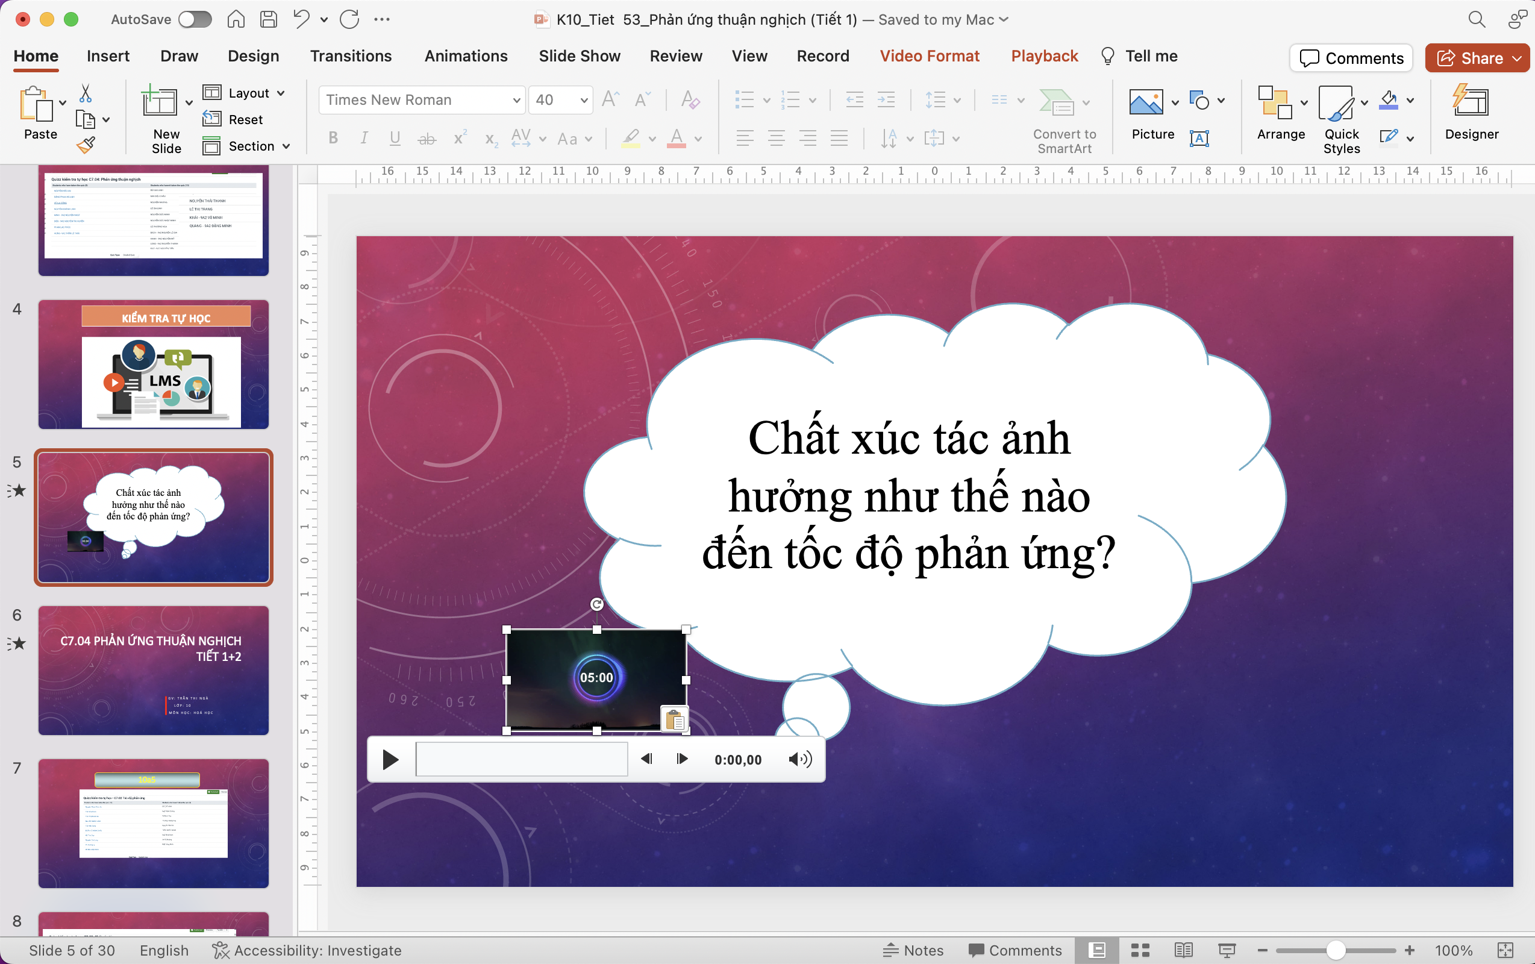This screenshot has width=1535, height=964.
Task: Center align text
Action: (776, 138)
